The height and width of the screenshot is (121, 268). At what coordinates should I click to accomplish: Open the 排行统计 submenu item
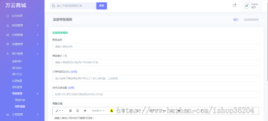[x=17, y=68]
